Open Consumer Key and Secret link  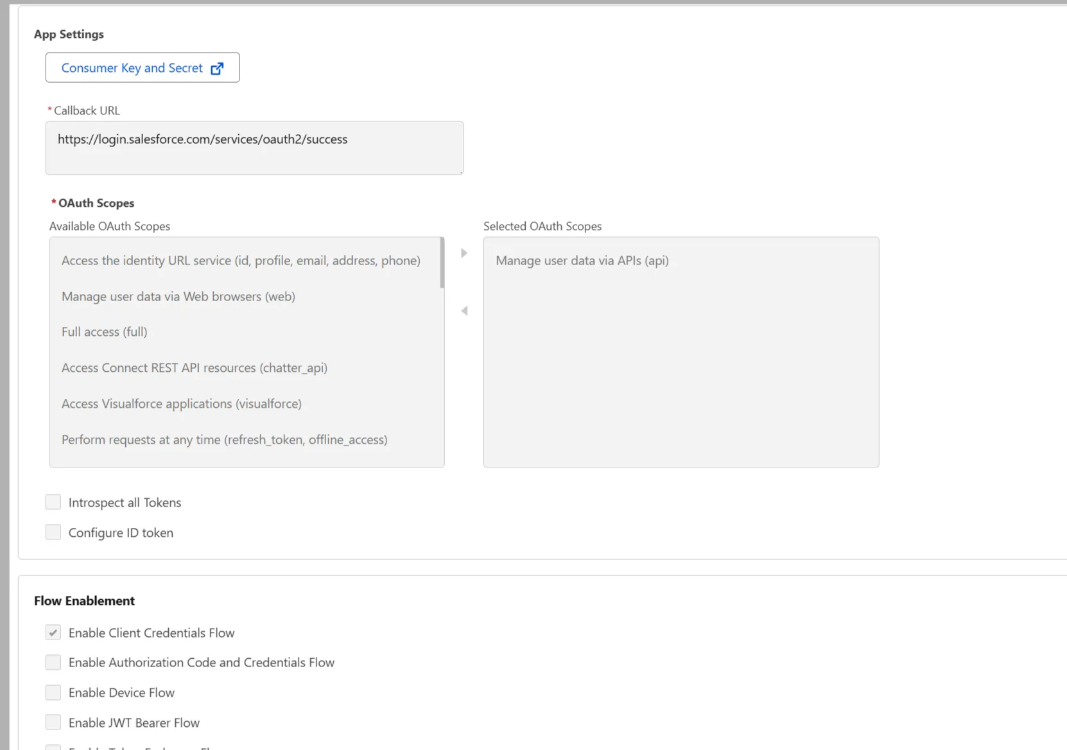(x=143, y=67)
